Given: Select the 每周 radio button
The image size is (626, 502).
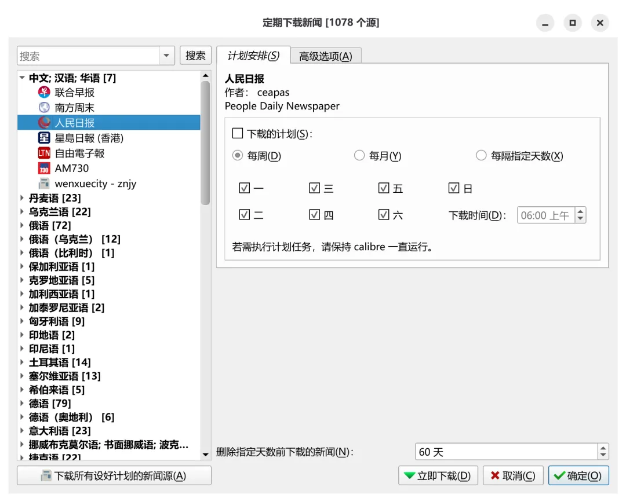Looking at the screenshot, I should point(238,155).
